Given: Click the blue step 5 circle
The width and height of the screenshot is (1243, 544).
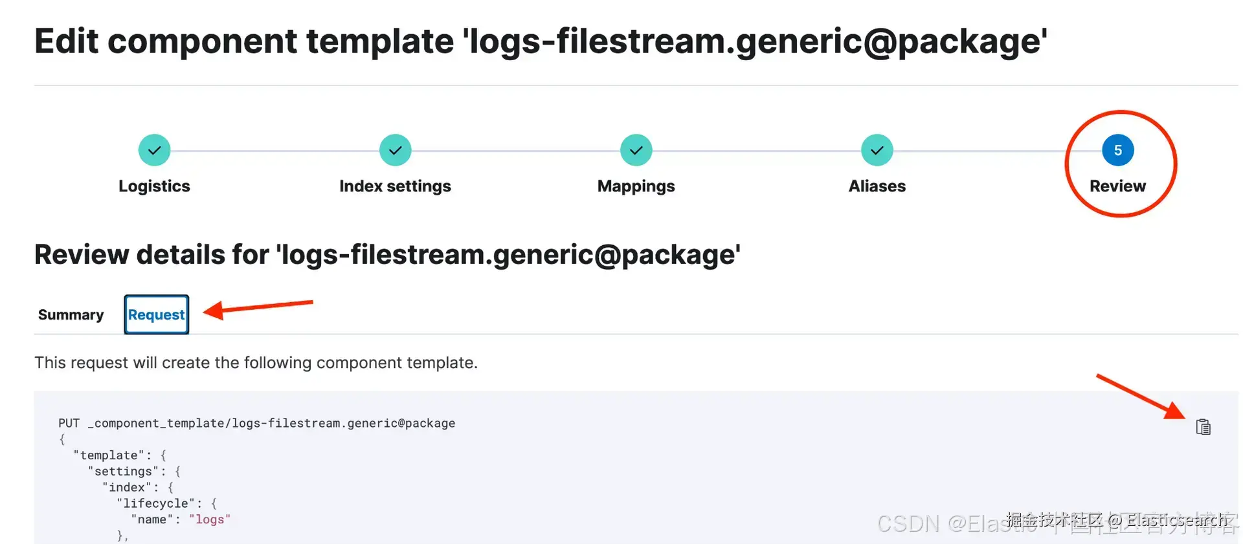Looking at the screenshot, I should [1117, 150].
